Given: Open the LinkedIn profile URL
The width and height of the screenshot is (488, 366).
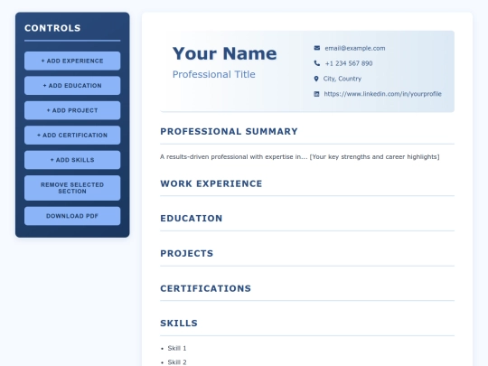Looking at the screenshot, I should (382, 94).
